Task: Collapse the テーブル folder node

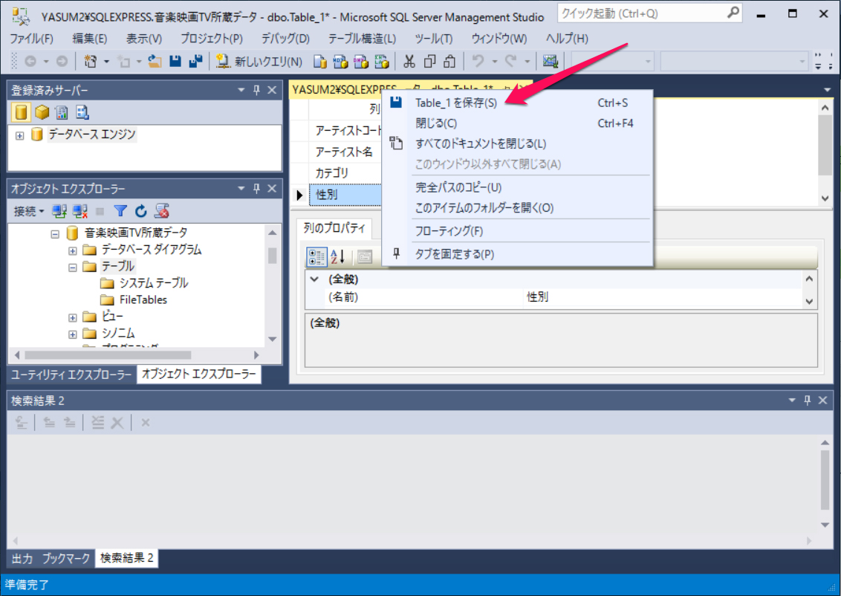Action: [73, 267]
